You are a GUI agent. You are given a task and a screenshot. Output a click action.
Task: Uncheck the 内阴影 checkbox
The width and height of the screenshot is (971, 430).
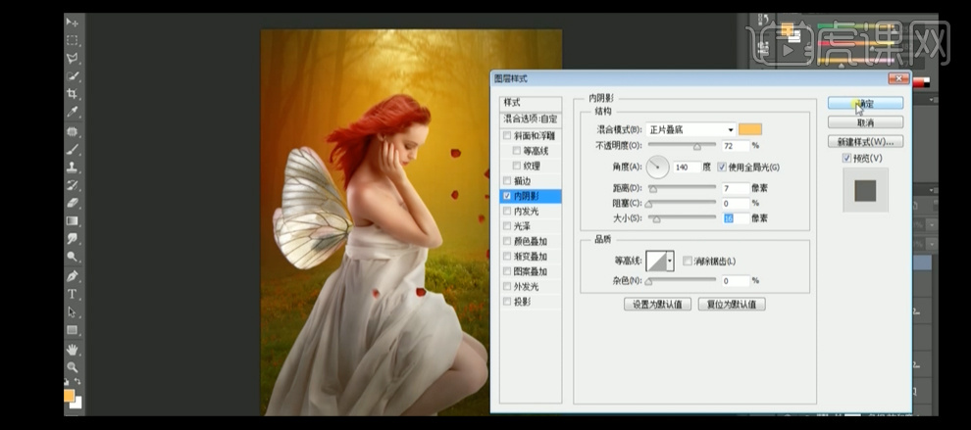coord(507,196)
